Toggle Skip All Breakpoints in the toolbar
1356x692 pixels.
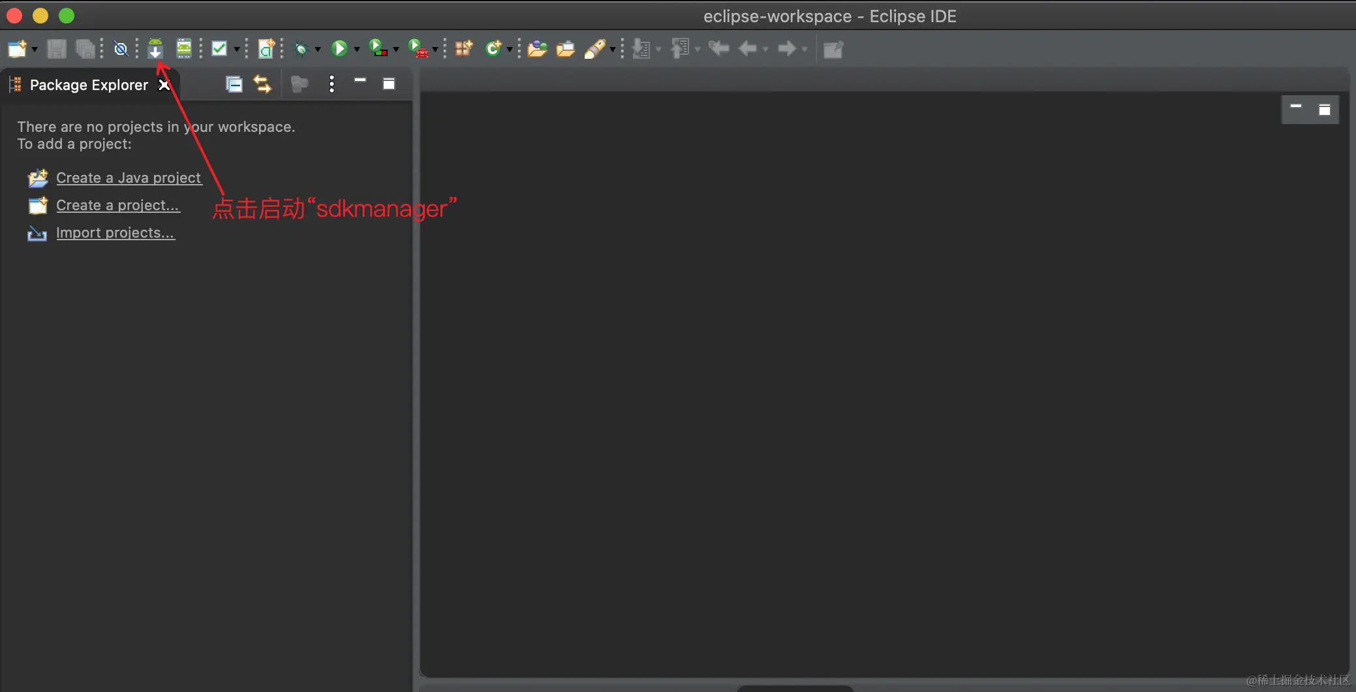coord(121,48)
